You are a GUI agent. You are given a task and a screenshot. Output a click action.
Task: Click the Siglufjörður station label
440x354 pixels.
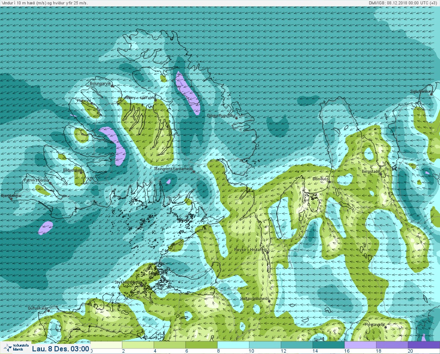420,91
